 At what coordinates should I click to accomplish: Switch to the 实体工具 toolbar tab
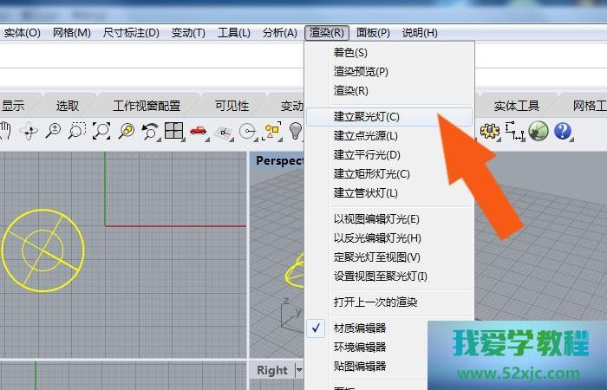(x=517, y=106)
